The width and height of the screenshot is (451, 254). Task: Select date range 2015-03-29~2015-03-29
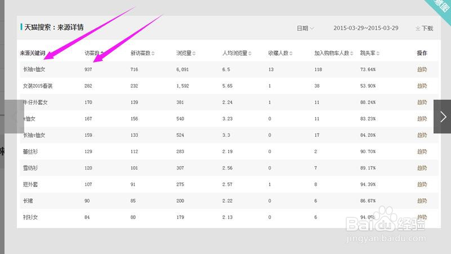[366, 28]
